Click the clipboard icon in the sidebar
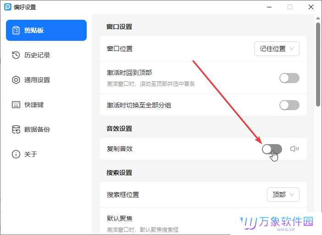Viewport: 322px width, 235px height. click(x=16, y=30)
